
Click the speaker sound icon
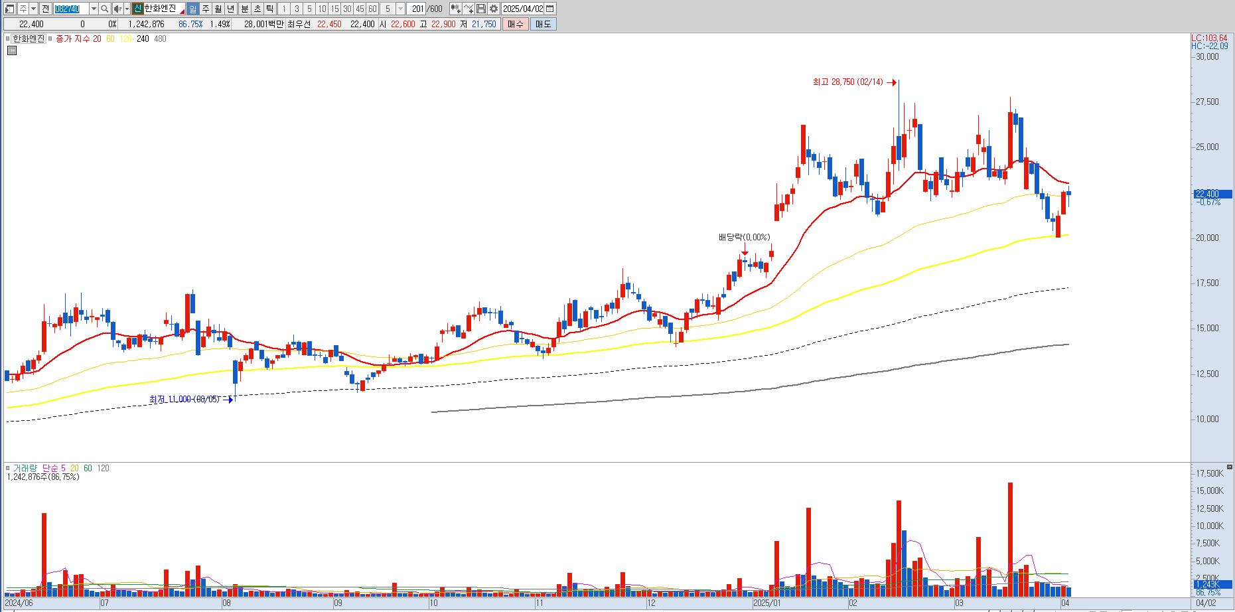tap(117, 9)
